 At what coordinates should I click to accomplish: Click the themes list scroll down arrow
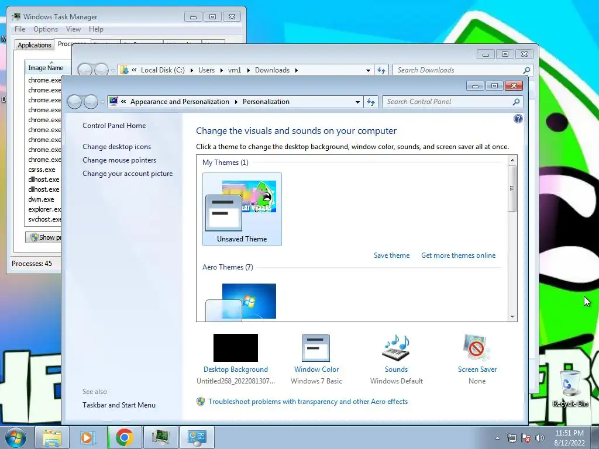point(512,316)
